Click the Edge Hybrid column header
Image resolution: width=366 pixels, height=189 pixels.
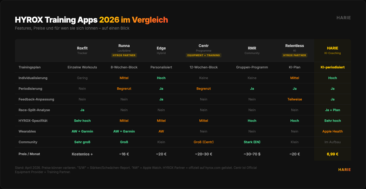click(x=161, y=48)
